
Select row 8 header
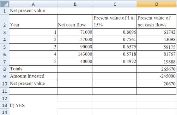[x=4, y=69]
